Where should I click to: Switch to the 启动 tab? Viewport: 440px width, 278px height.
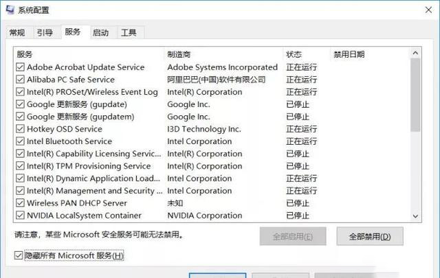click(100, 32)
